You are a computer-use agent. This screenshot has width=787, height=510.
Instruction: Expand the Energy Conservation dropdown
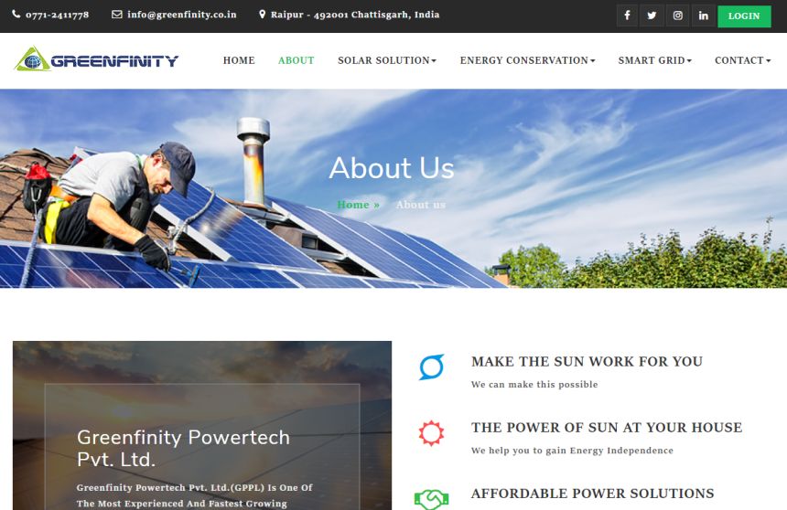(527, 60)
